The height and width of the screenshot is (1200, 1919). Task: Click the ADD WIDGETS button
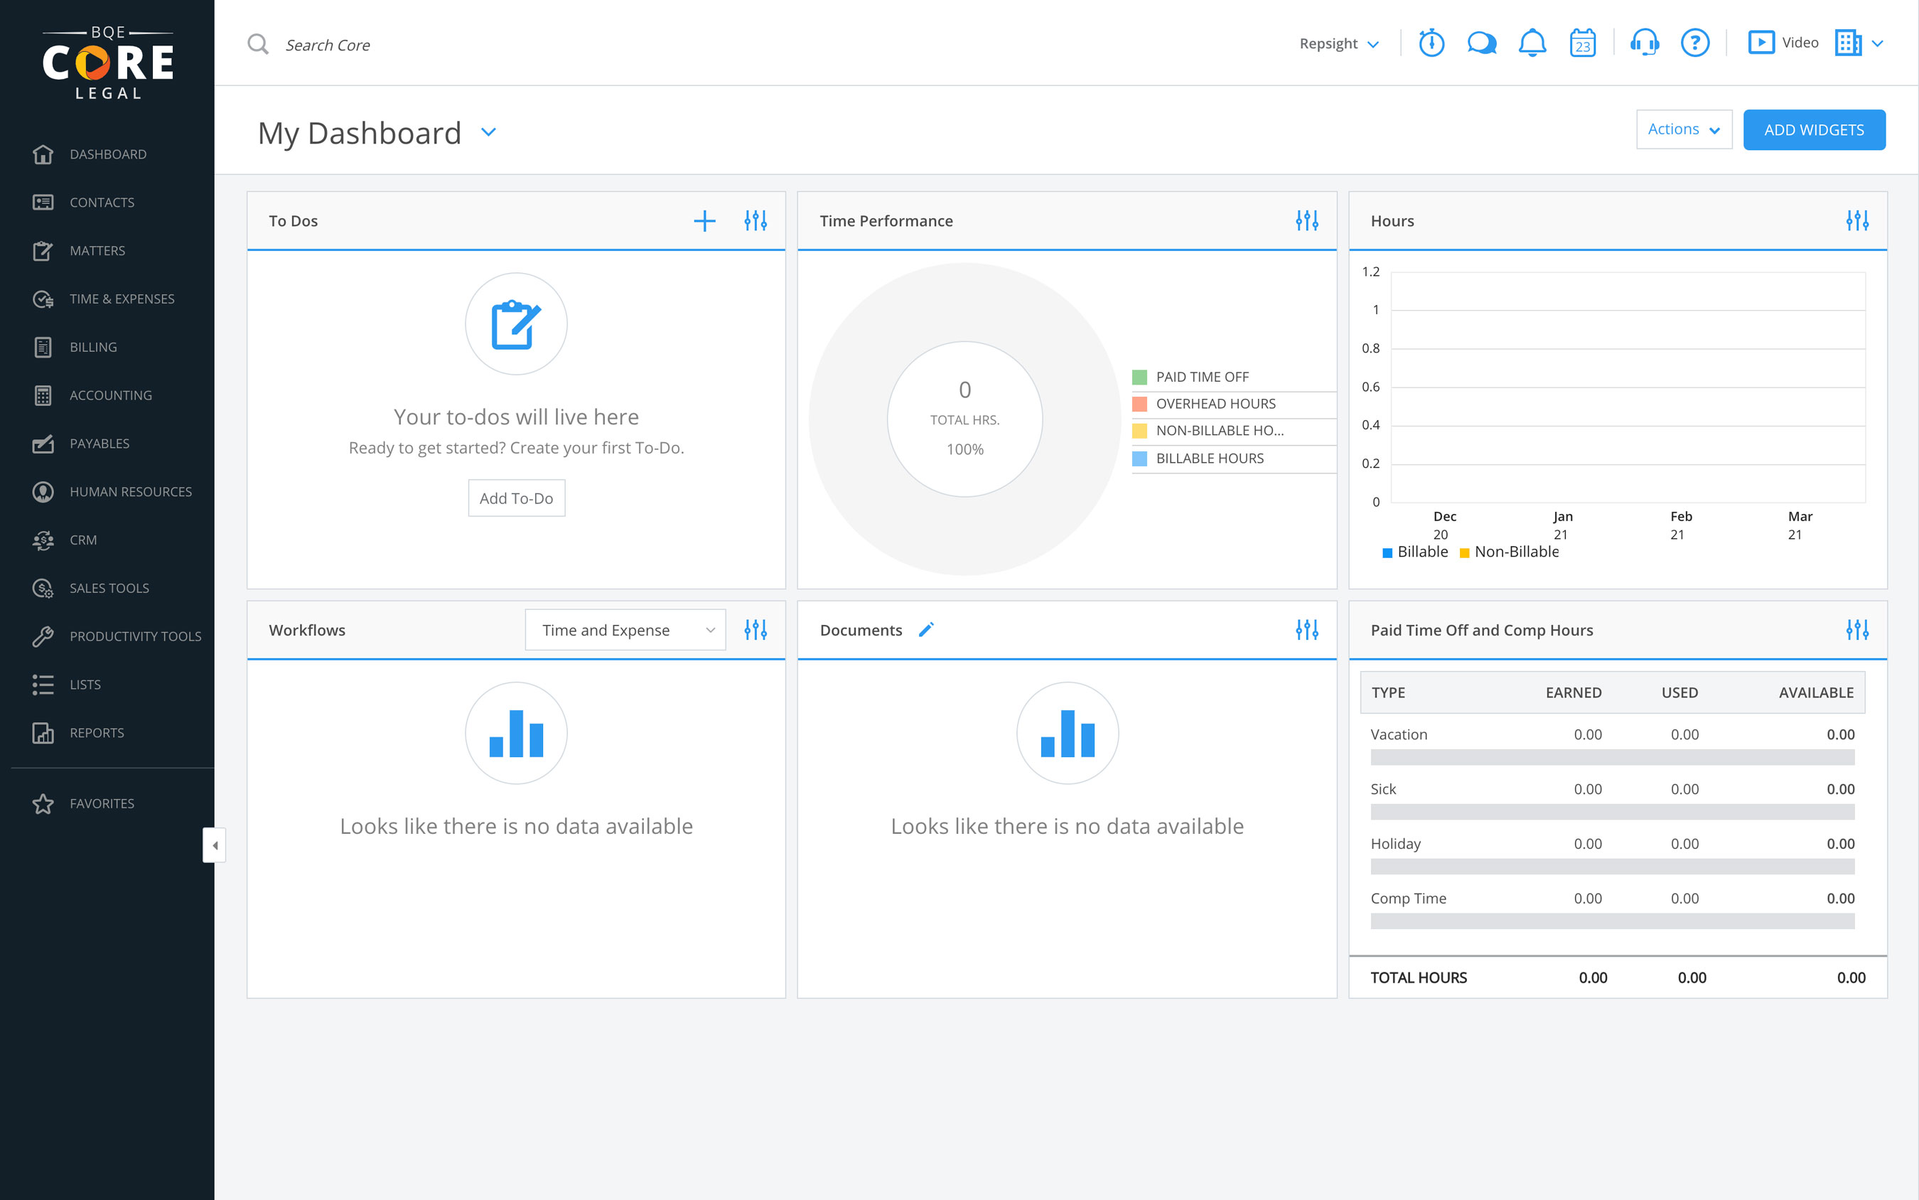[1814, 129]
